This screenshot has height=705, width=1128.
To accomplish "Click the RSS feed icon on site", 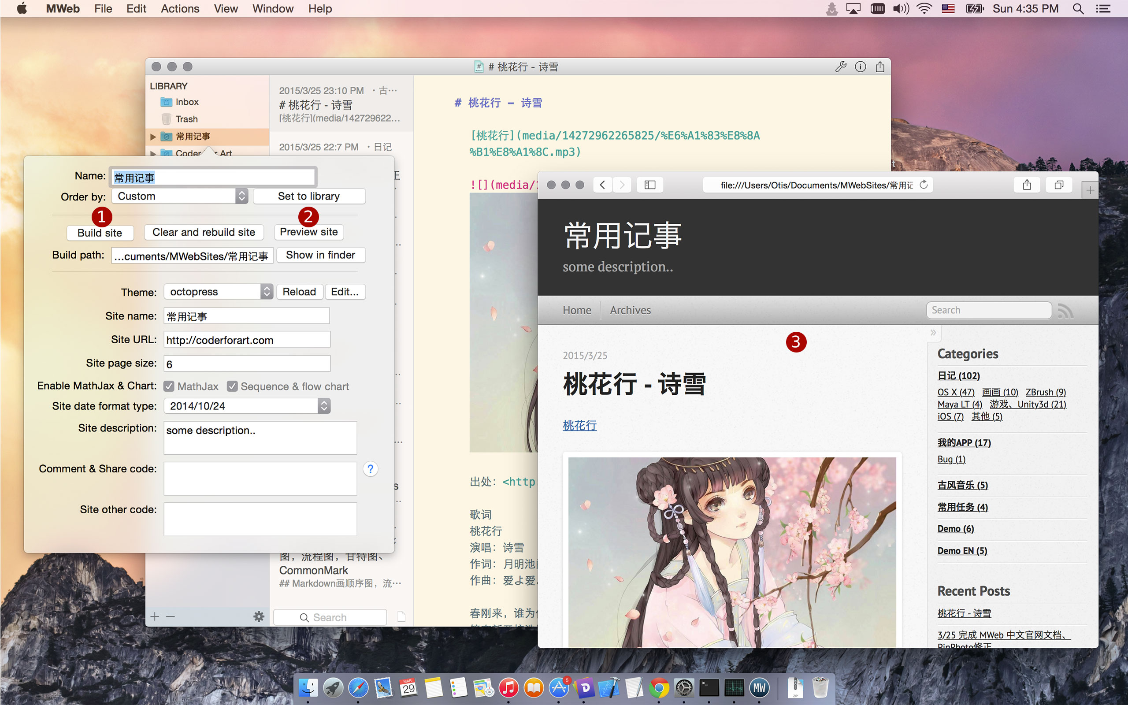I will click(1065, 311).
